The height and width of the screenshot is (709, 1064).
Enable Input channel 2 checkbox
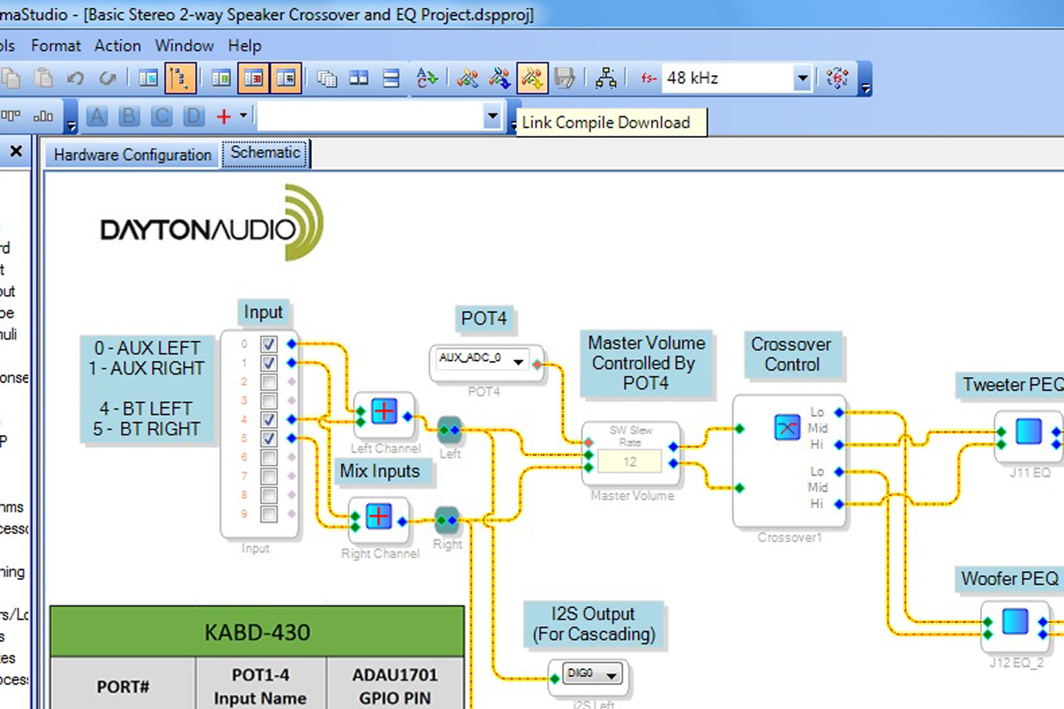pyautogui.click(x=269, y=382)
